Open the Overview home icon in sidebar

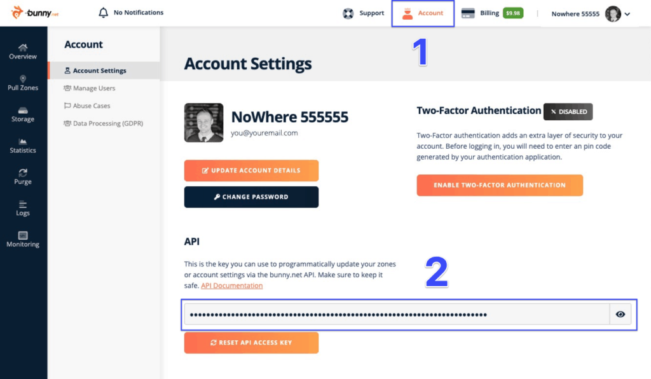click(x=23, y=47)
